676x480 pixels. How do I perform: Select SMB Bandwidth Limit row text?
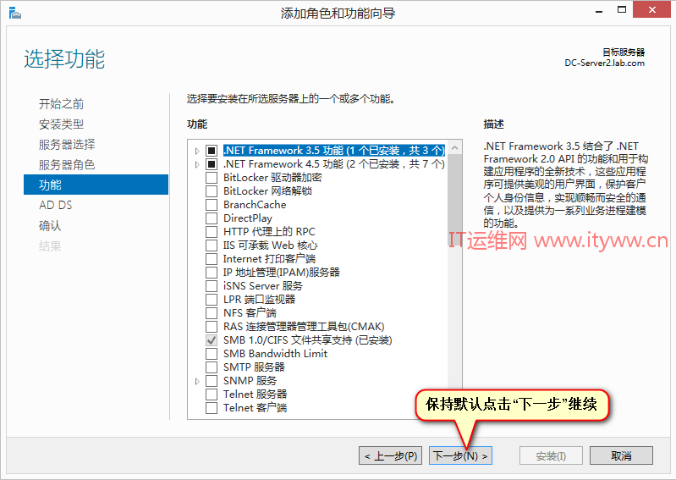pyautogui.click(x=276, y=354)
